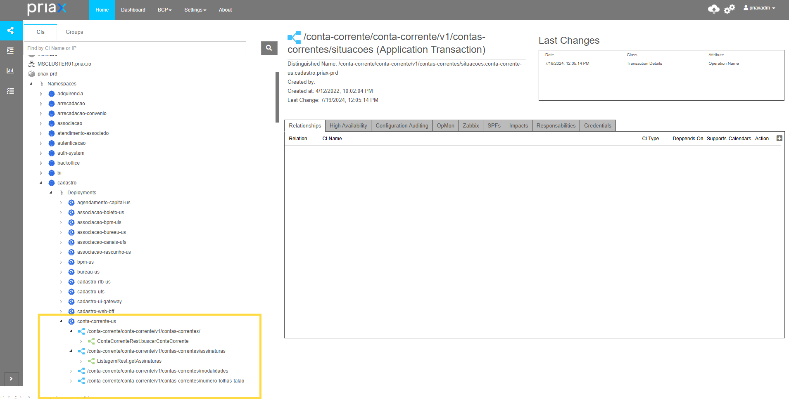The height and width of the screenshot is (399, 789).
Task: Open the OpMon tab
Action: click(x=445, y=126)
